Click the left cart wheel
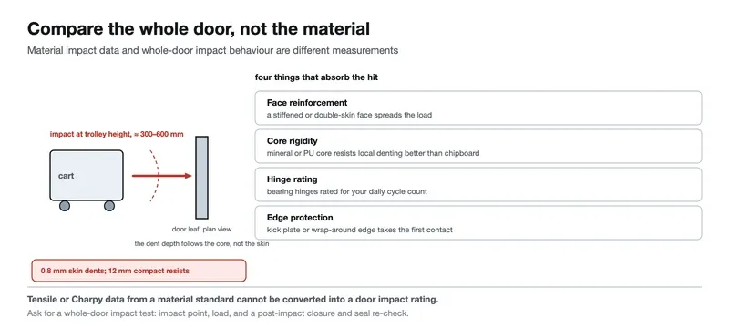Screen dimensions: 729x328 (x=65, y=205)
